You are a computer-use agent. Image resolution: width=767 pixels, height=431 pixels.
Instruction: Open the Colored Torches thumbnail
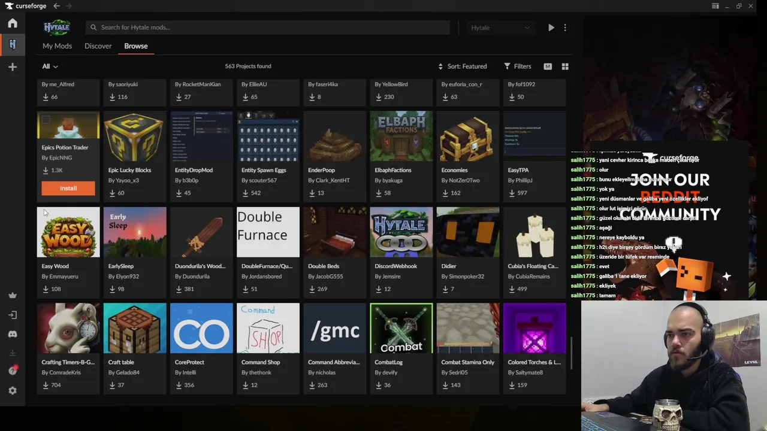535,328
